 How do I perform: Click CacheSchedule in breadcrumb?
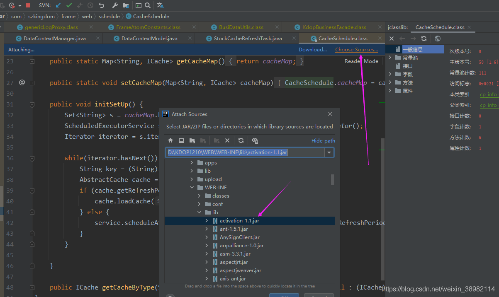tap(151, 16)
